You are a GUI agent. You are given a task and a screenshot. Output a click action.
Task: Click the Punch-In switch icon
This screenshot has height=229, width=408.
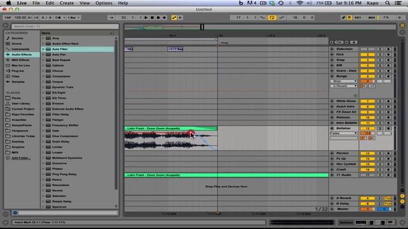[x=263, y=18]
